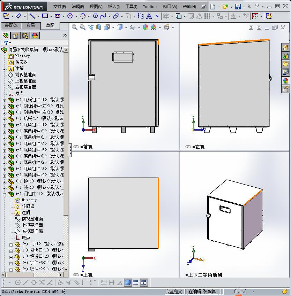Open the 编辑(E) menu
Viewport: 291px width, 296px height.
click(x=77, y=7)
